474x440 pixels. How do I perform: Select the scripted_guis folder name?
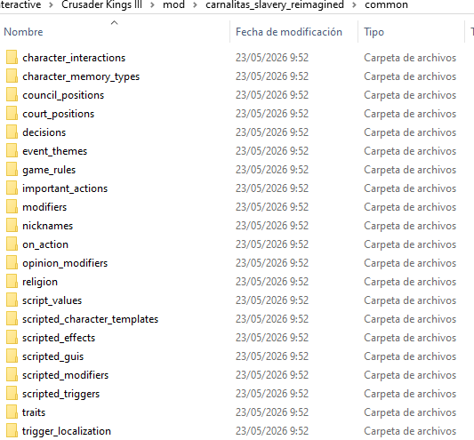click(52, 356)
